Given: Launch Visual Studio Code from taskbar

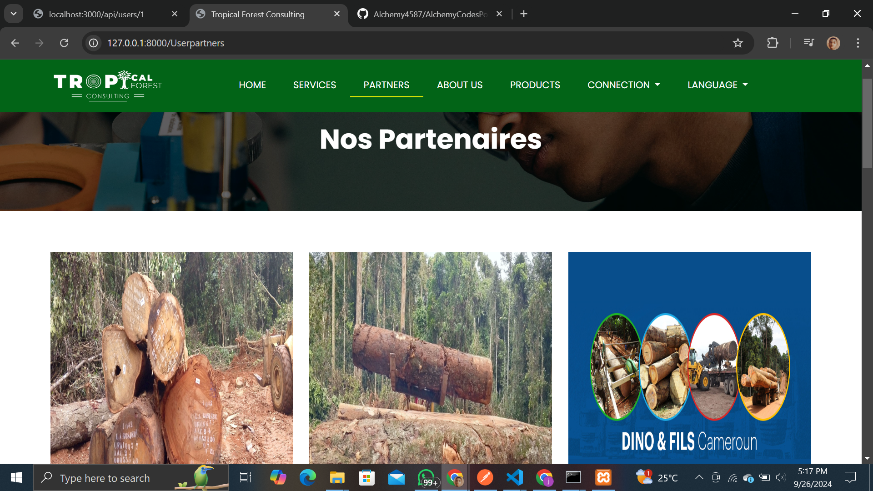Looking at the screenshot, I should pyautogui.click(x=515, y=478).
